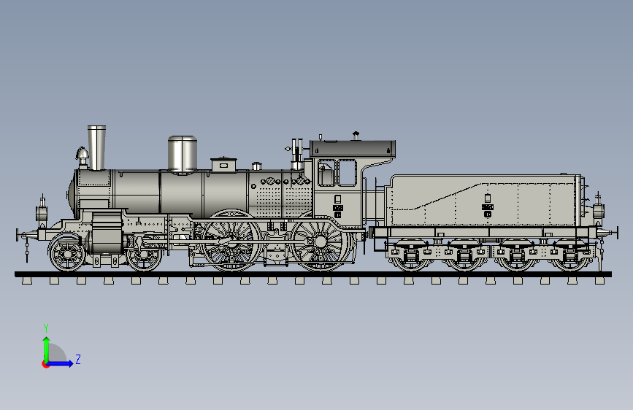
Task: Select the leading small bogie wheel at the front
Action: tap(66, 253)
